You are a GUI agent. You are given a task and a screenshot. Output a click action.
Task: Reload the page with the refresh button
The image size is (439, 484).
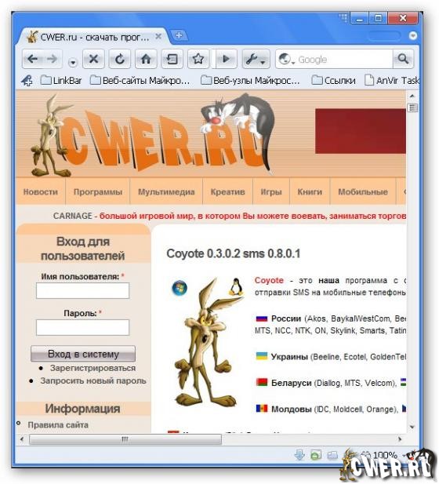(x=120, y=59)
